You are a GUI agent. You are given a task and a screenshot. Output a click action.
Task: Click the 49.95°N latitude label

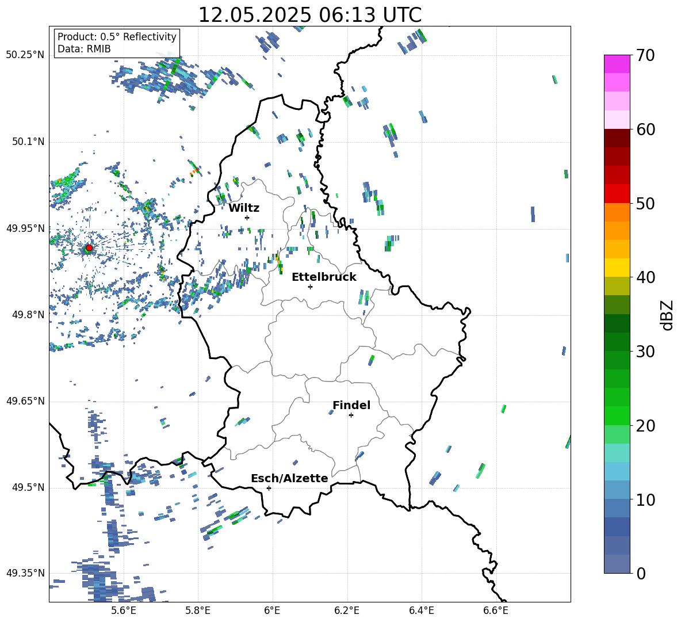[x=25, y=228]
